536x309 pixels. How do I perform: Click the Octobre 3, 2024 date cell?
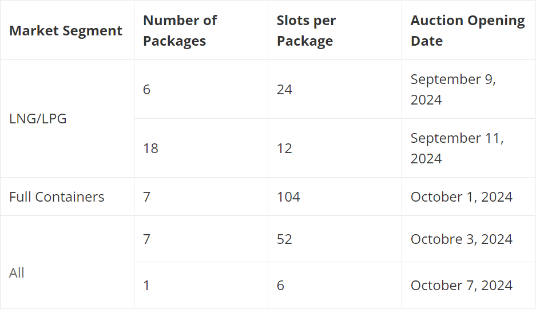(462, 239)
